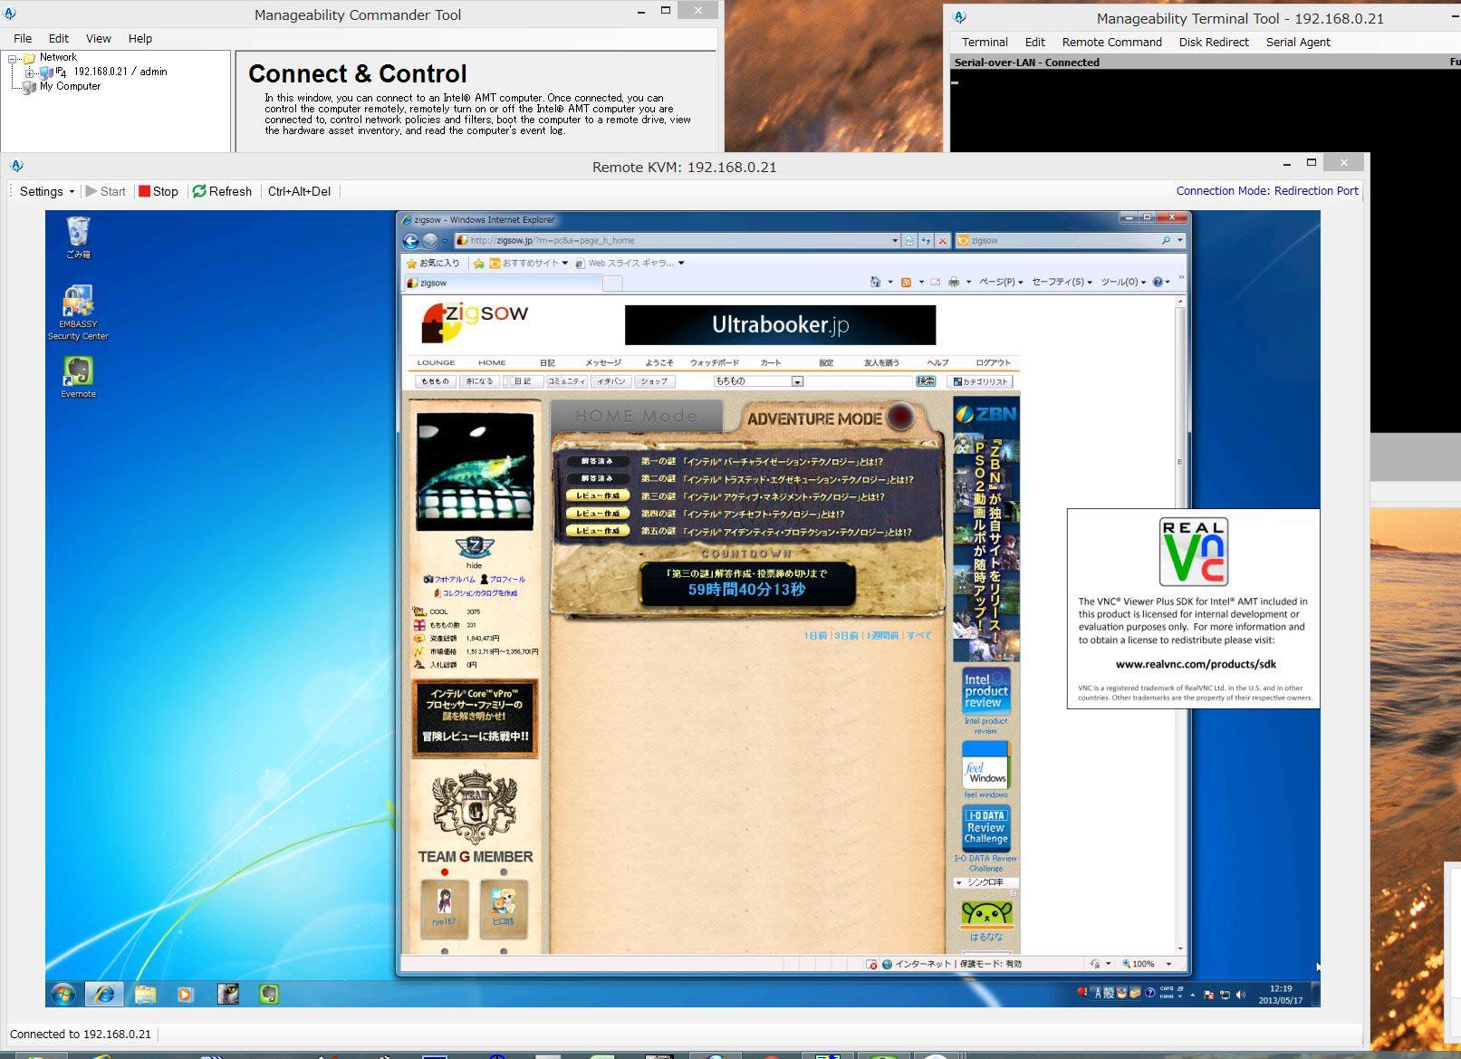Open Favorites star button in IE

(x=433, y=263)
